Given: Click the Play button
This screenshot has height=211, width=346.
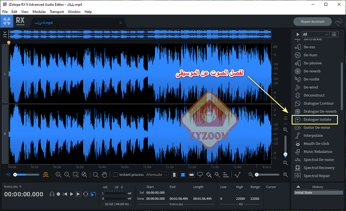Looking at the screenshot, I should [x=71, y=194].
